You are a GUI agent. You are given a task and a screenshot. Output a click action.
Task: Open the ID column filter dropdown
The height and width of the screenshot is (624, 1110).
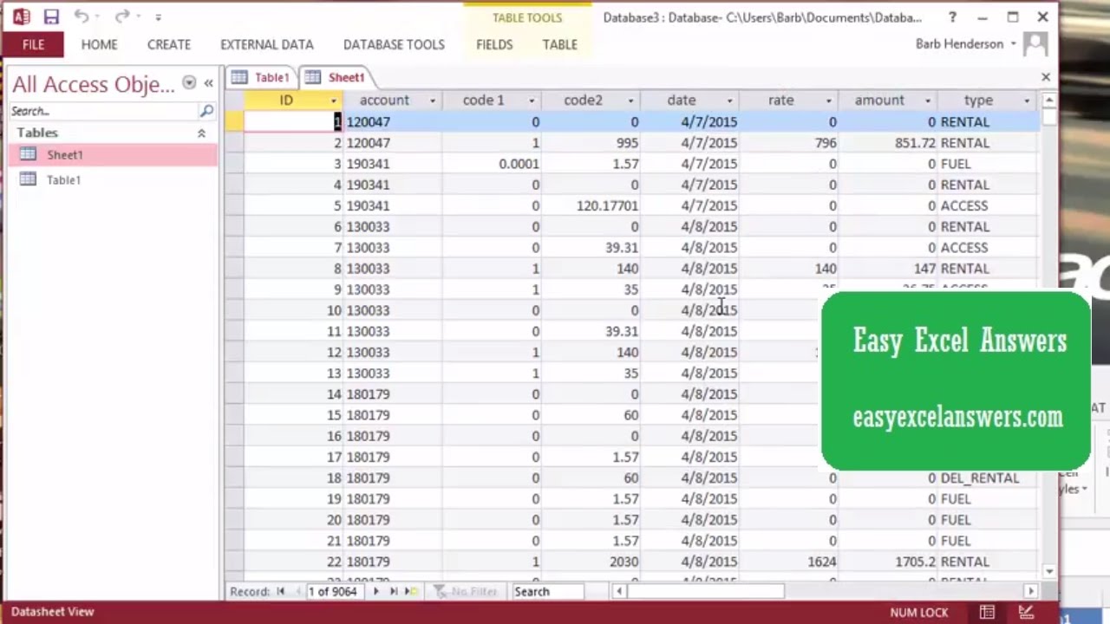(x=333, y=101)
